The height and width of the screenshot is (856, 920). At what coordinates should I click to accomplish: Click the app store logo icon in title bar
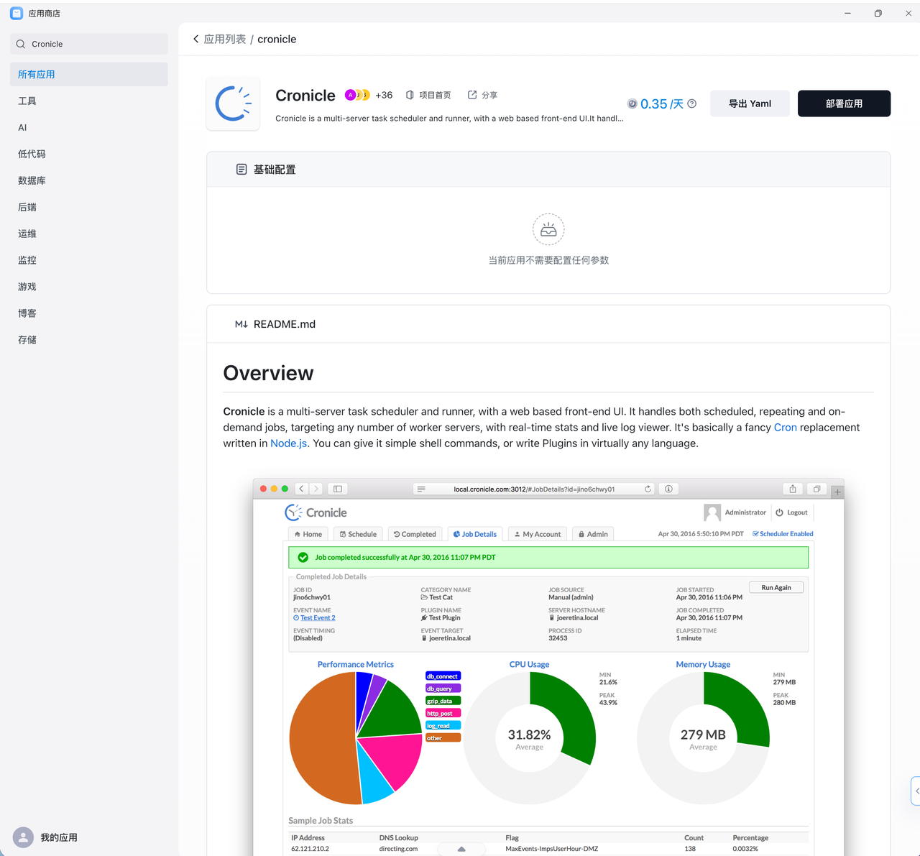[17, 13]
